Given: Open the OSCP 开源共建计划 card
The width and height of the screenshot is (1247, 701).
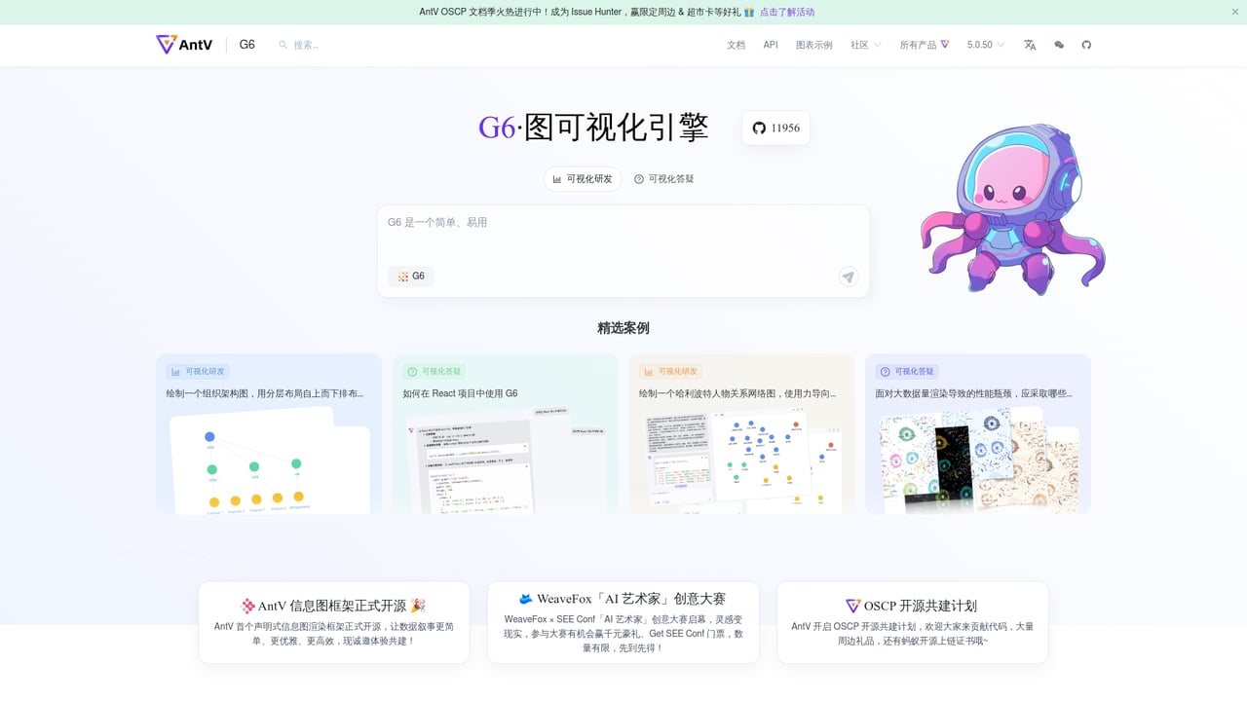Looking at the screenshot, I should click(x=912, y=622).
